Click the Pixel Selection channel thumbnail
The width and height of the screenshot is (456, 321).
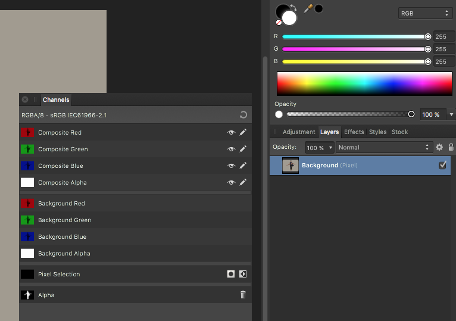click(x=27, y=274)
